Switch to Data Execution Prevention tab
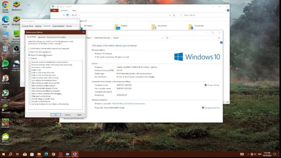The image size is (281, 158). coord(56,37)
